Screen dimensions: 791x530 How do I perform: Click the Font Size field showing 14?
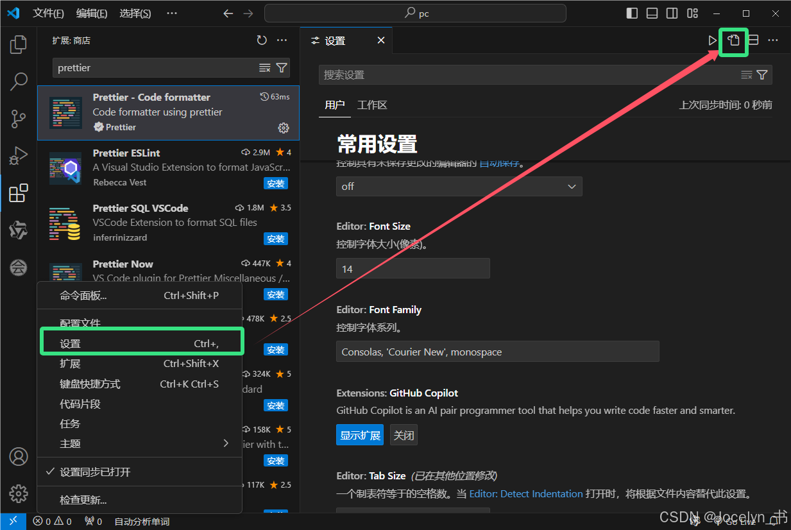point(413,269)
